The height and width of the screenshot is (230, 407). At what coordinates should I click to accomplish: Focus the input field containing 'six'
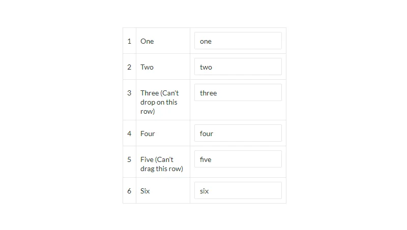coord(238,191)
